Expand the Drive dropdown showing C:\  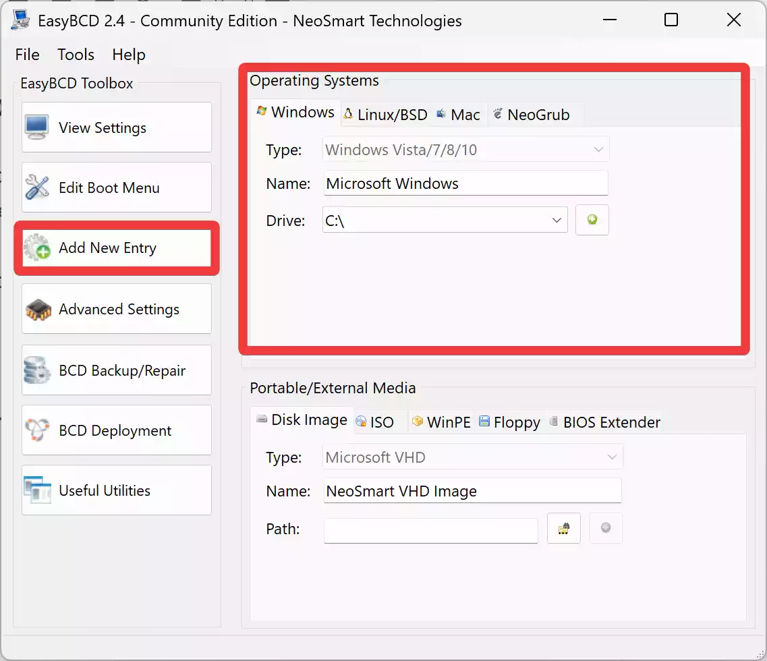(x=557, y=221)
